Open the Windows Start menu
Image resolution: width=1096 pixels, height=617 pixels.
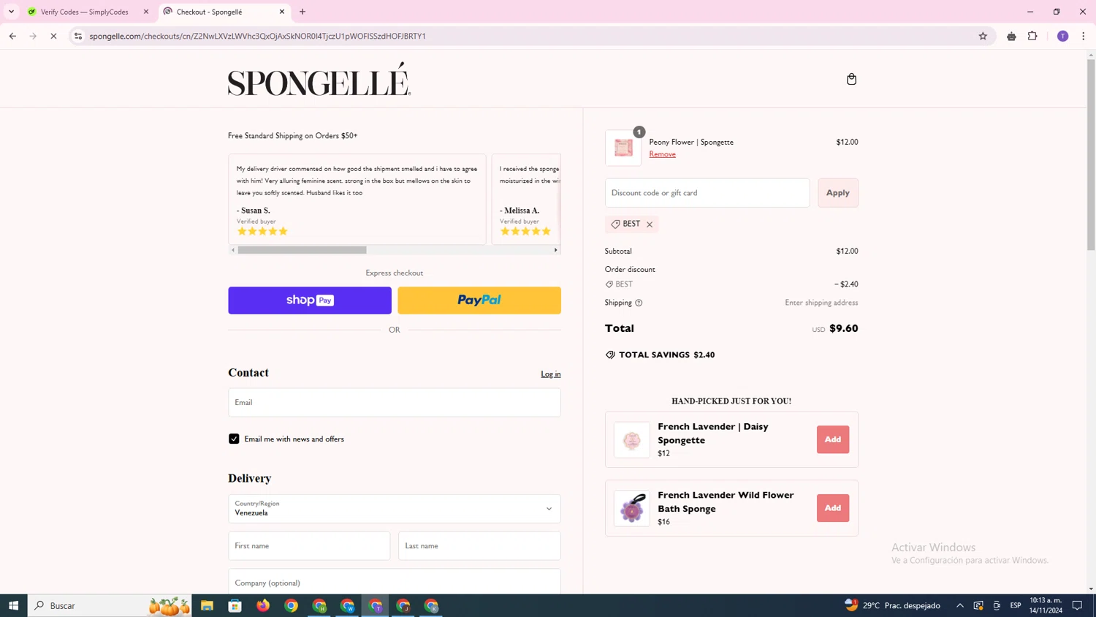pyautogui.click(x=13, y=605)
